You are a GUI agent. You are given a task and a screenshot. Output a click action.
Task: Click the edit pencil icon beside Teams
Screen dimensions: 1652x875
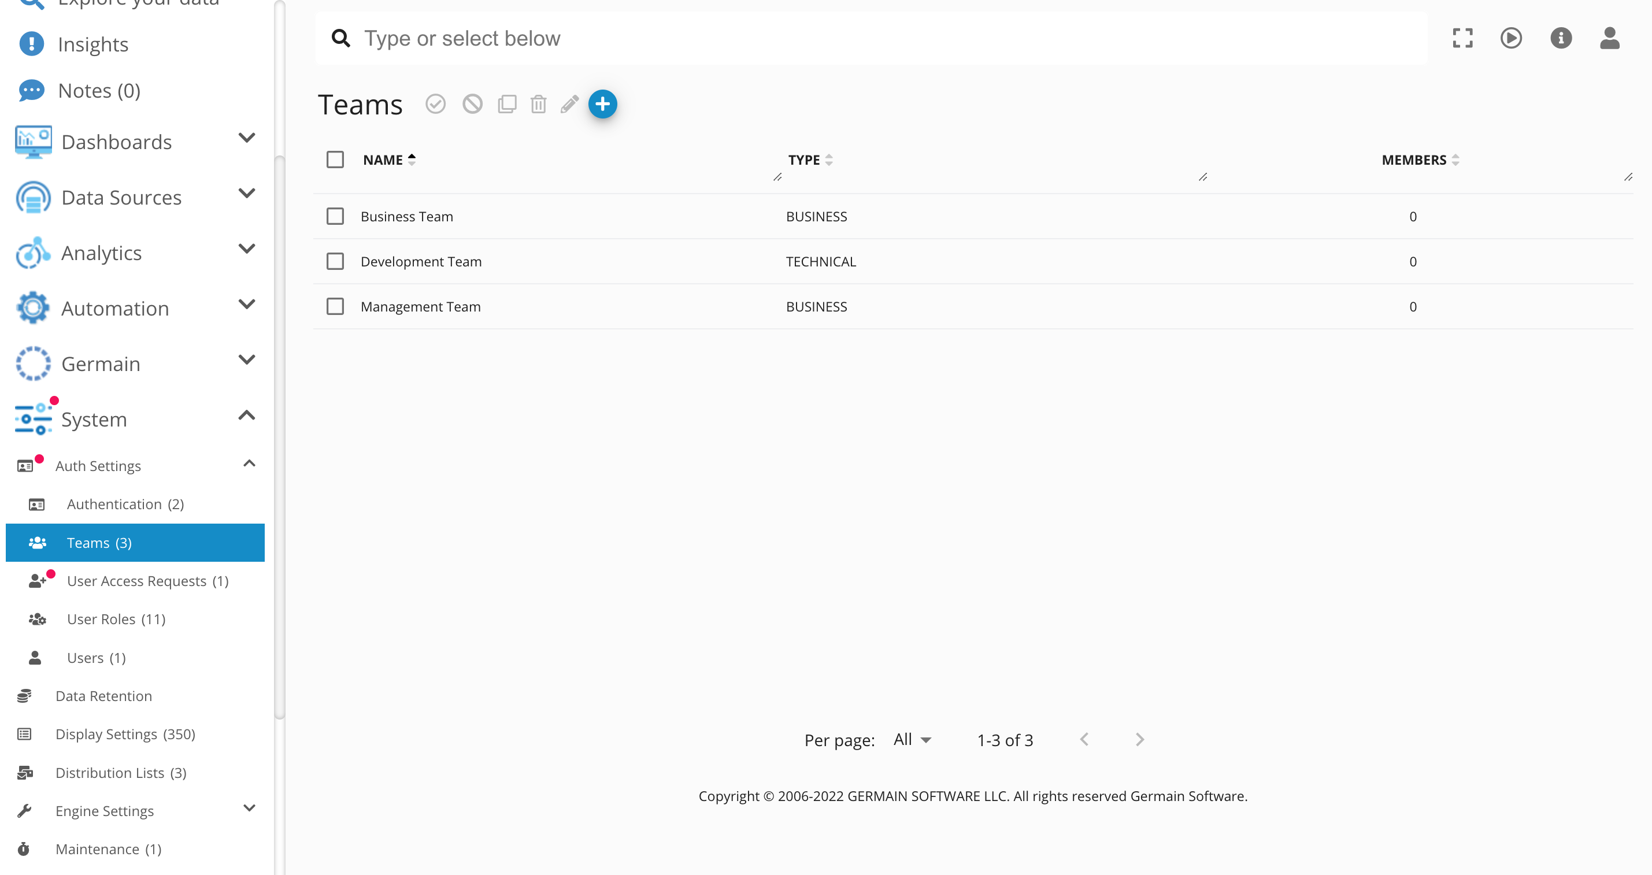(x=569, y=104)
